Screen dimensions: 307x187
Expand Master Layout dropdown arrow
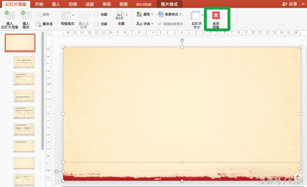[73, 15]
